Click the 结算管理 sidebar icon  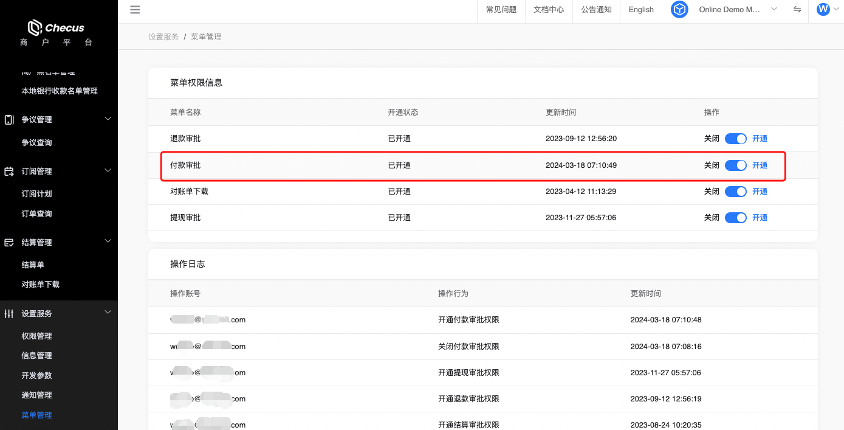click(9, 243)
